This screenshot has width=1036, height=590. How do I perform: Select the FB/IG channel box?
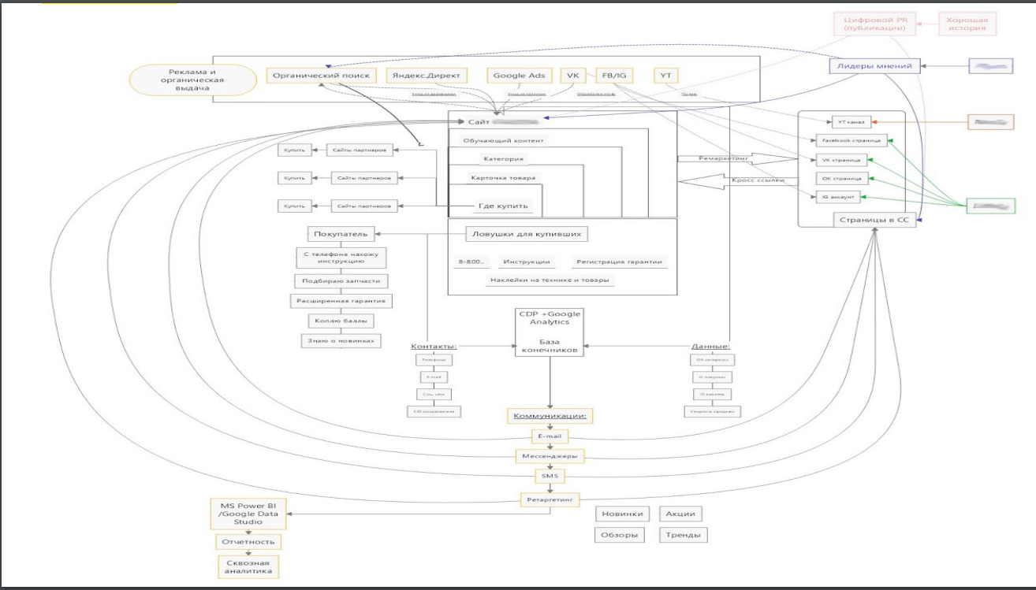click(x=613, y=76)
